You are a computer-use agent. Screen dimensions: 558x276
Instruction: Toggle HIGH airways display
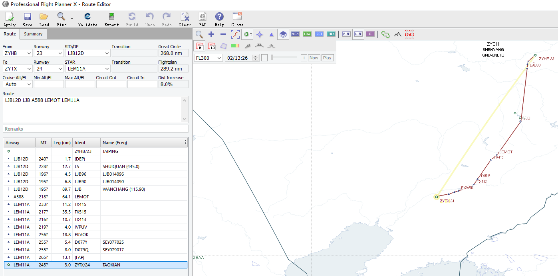[295, 34]
